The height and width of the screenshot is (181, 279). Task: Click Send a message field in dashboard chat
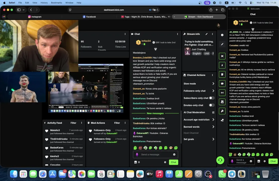155,155
